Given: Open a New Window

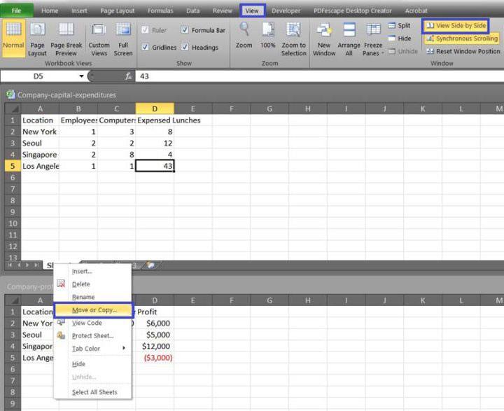Looking at the screenshot, I should tap(324, 39).
